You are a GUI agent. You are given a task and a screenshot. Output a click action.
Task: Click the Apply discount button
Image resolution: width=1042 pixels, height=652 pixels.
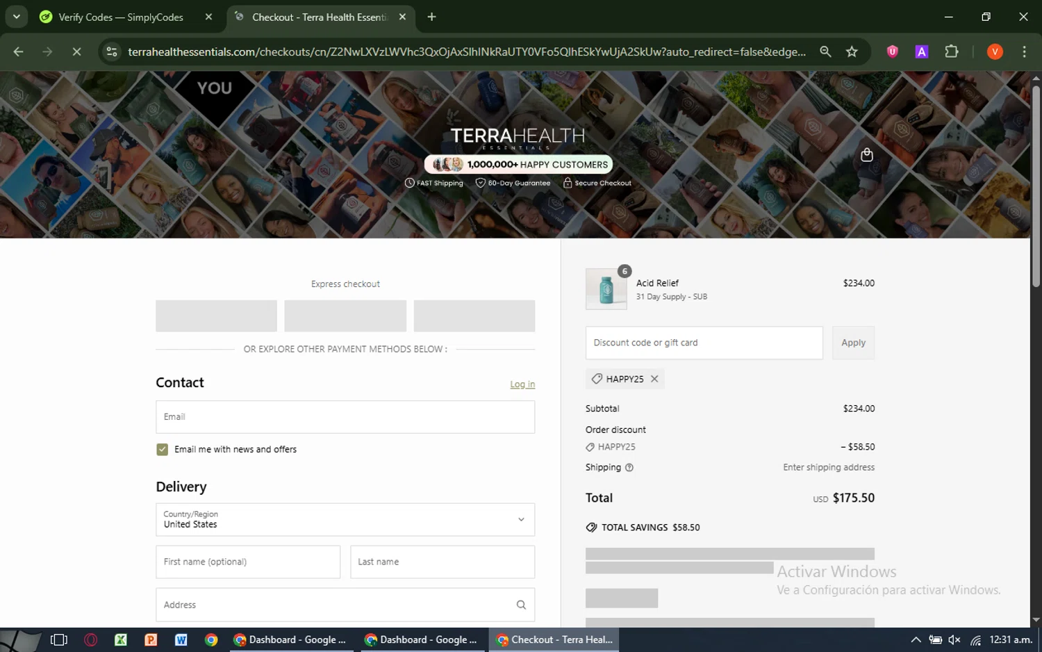click(x=853, y=343)
